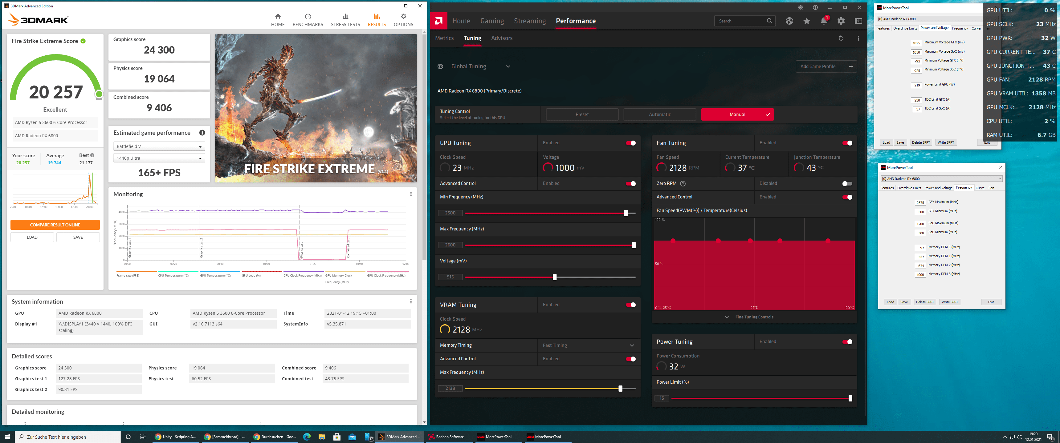Open the 3DMark Benchmarks icon
Image resolution: width=1060 pixels, height=443 pixels.
[x=308, y=16]
